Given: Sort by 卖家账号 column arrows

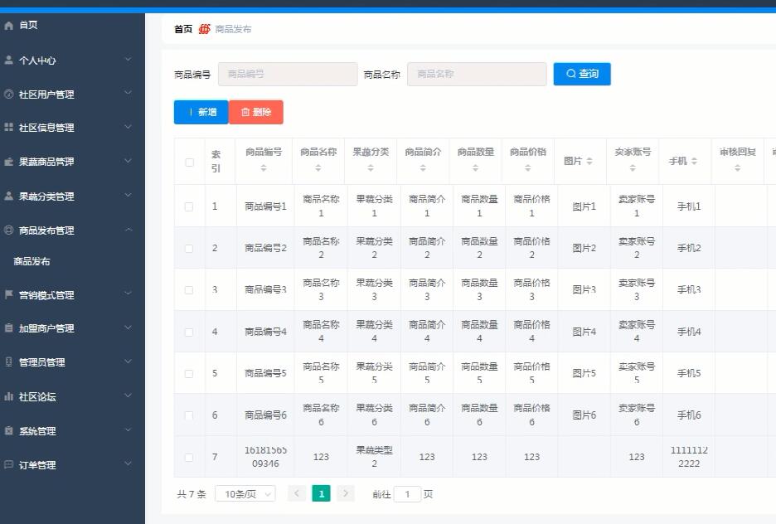Looking at the screenshot, I should [x=633, y=168].
